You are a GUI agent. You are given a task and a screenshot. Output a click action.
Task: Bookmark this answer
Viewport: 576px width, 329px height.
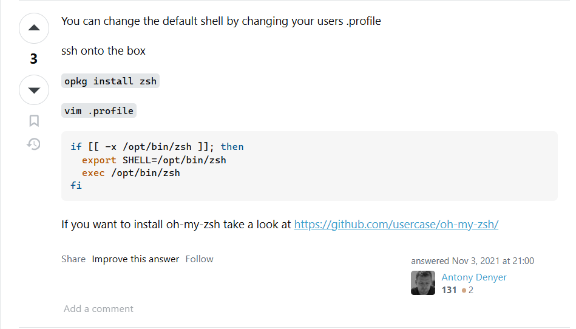34,121
